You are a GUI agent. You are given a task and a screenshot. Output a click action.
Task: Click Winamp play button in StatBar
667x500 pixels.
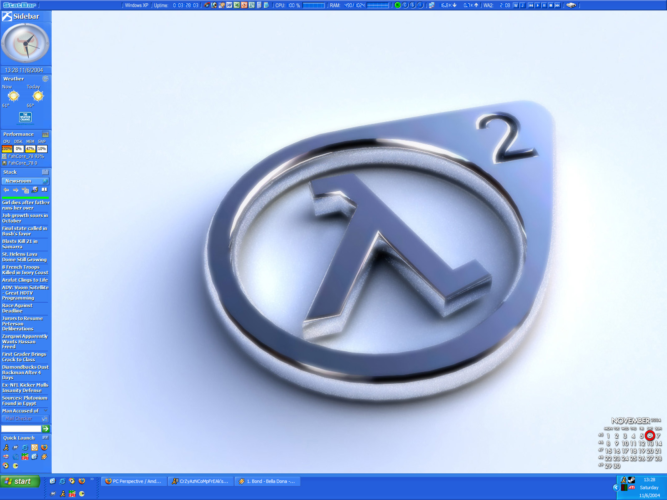[x=538, y=5]
